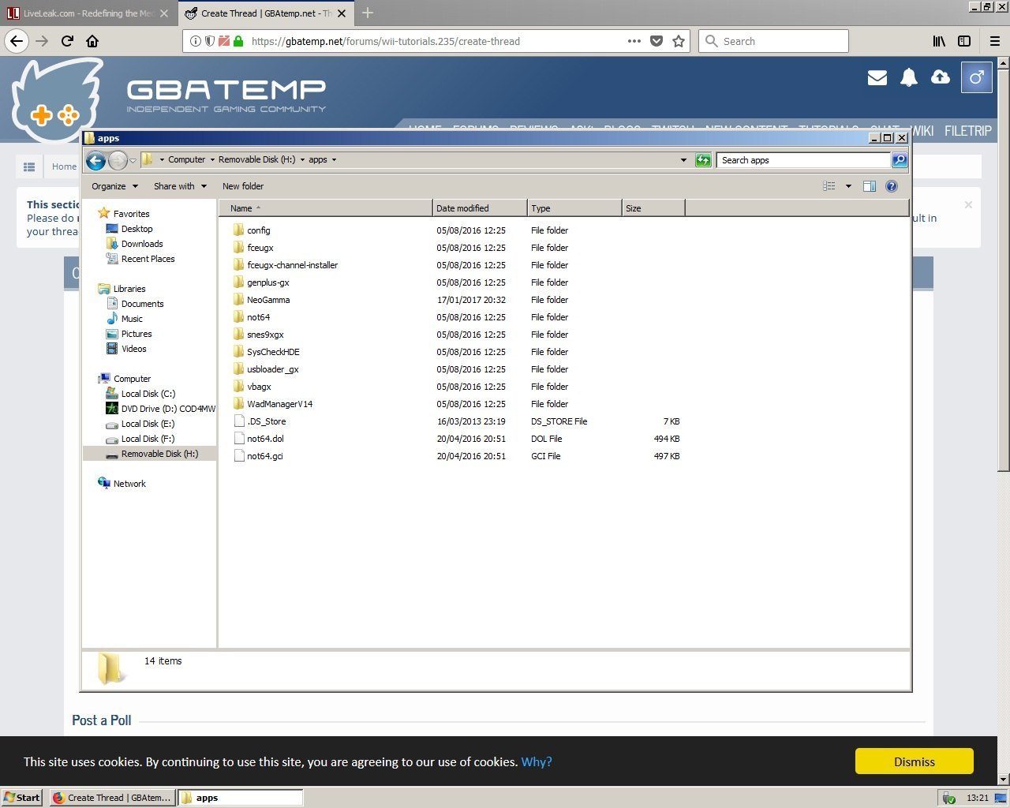Select the not64.dol file icon
The image size is (1010, 808).
[240, 439]
